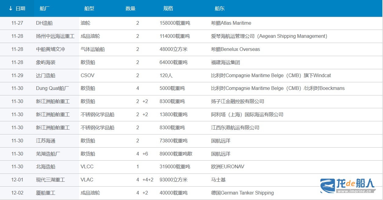Click the 64000载重吨 spec cell

click(174, 62)
